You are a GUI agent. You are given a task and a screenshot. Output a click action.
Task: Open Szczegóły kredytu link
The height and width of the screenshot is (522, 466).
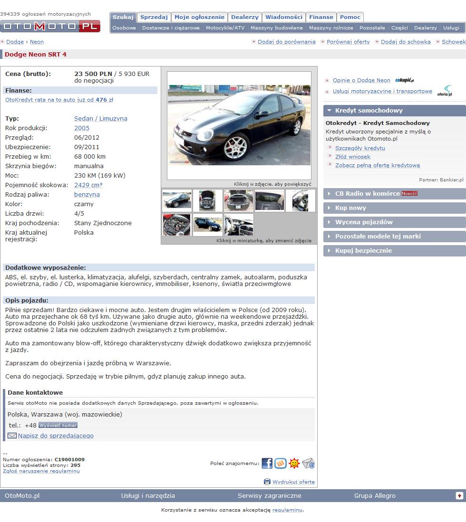coord(360,148)
